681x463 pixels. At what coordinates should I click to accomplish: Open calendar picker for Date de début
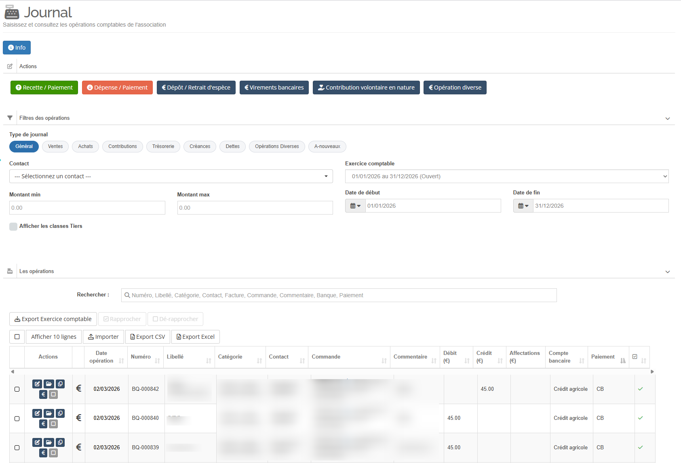click(x=355, y=206)
